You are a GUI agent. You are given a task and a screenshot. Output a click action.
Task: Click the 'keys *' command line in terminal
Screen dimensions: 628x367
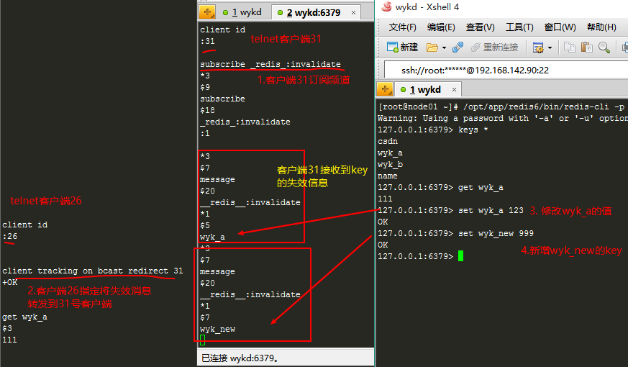(x=432, y=130)
